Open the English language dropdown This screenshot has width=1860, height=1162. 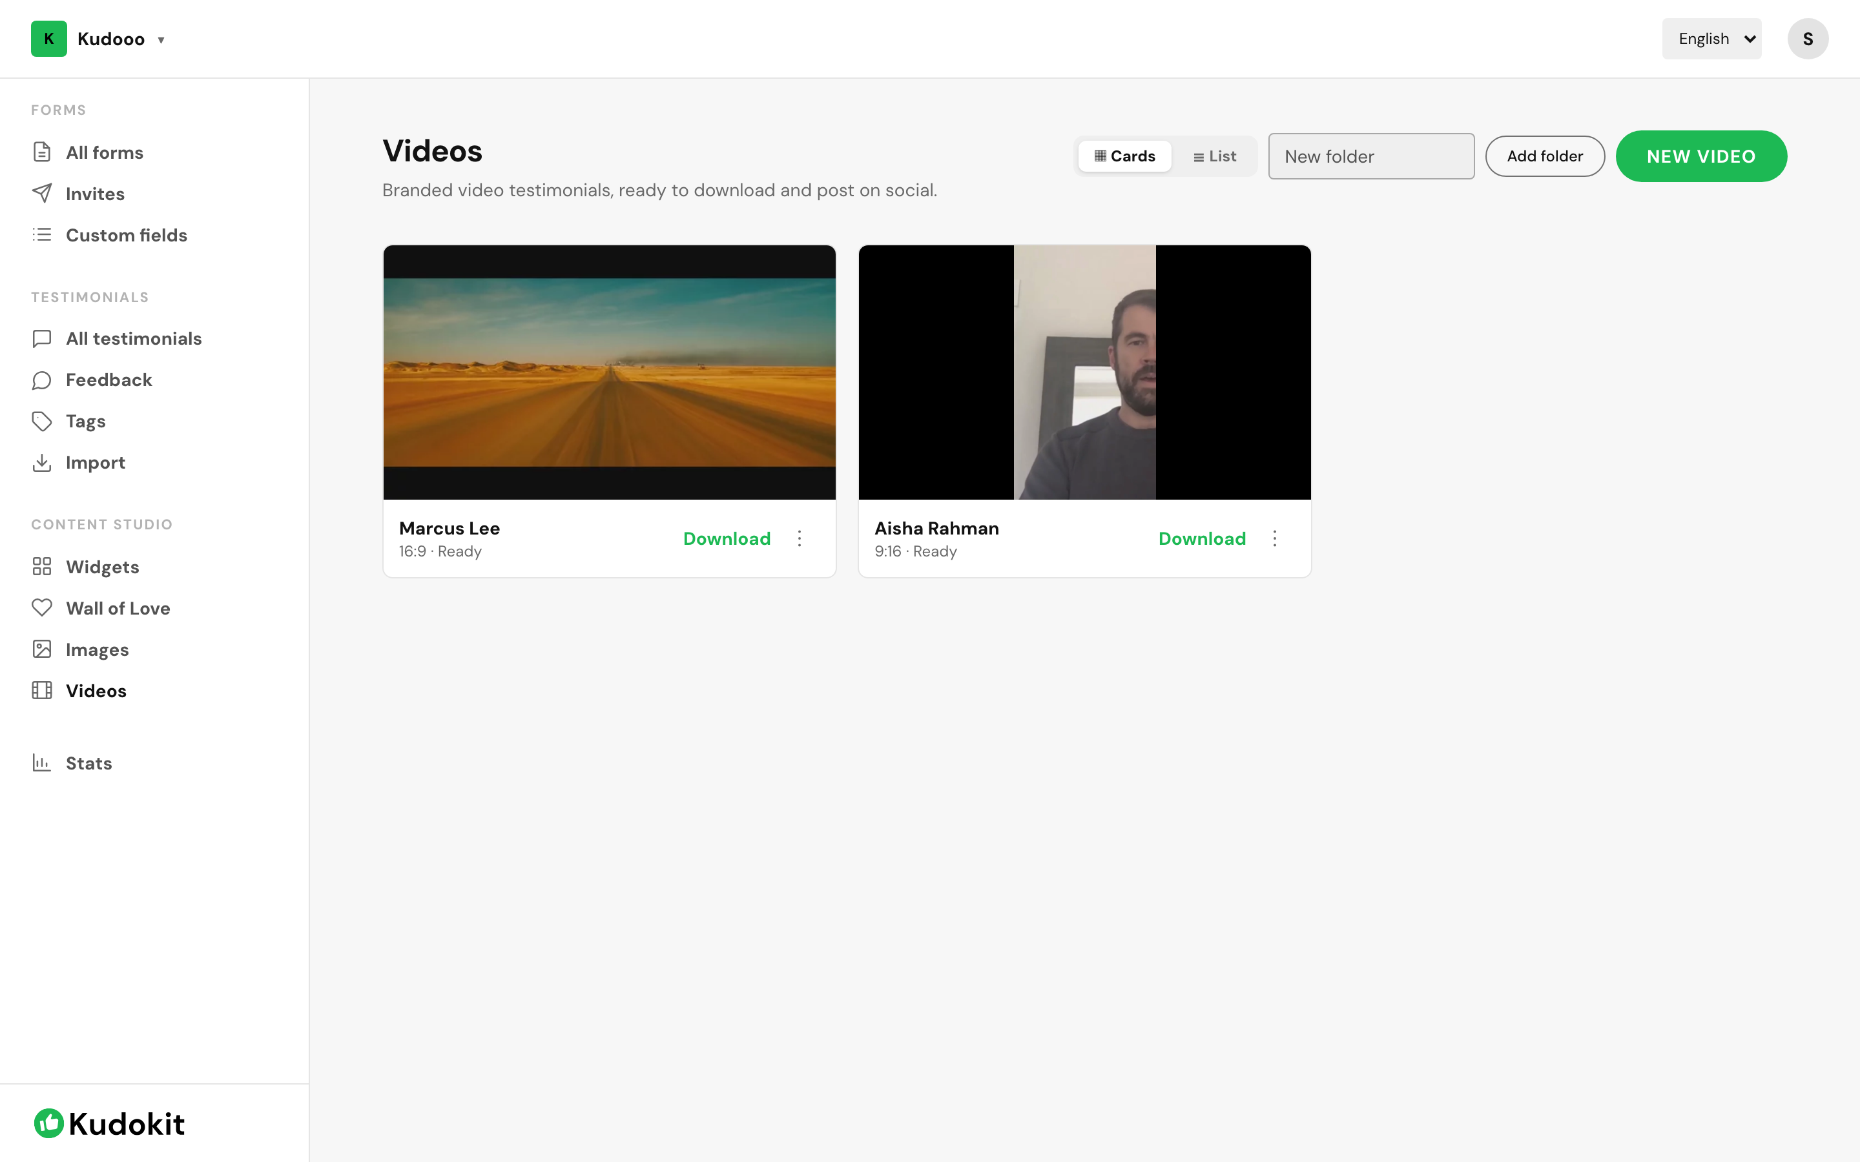click(1711, 39)
